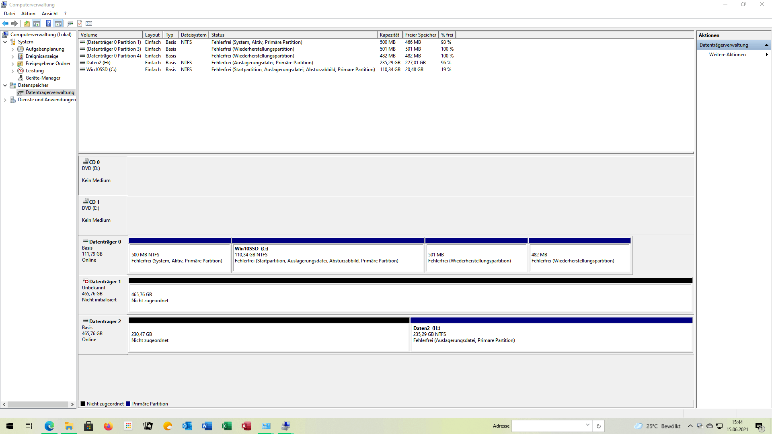
Task: Sort by the Kapazität column header
Action: click(389, 35)
